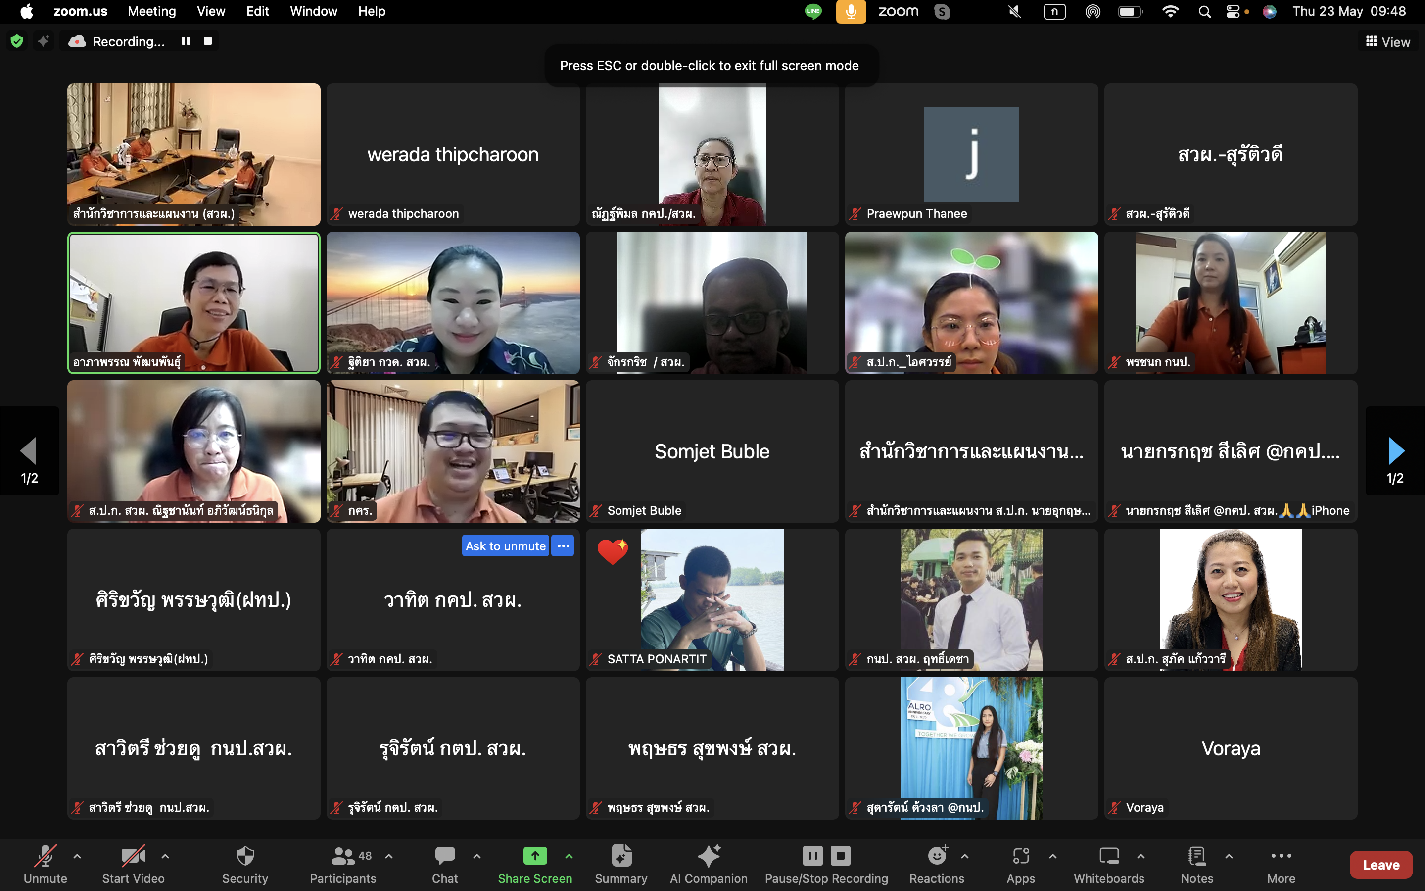Image resolution: width=1425 pixels, height=891 pixels.
Task: Open the Security shield icon
Action: click(245, 856)
